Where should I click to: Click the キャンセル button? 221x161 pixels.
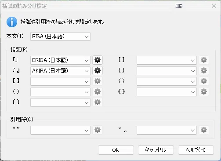click(x=156, y=150)
